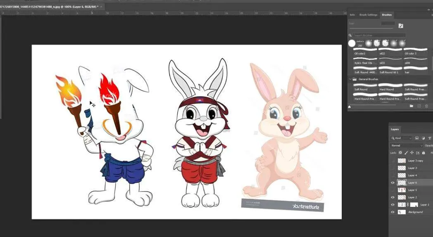Image resolution: width=433 pixels, height=237 pixels.
Task: Hide Layer 6 with its eye icon
Action: (393, 182)
